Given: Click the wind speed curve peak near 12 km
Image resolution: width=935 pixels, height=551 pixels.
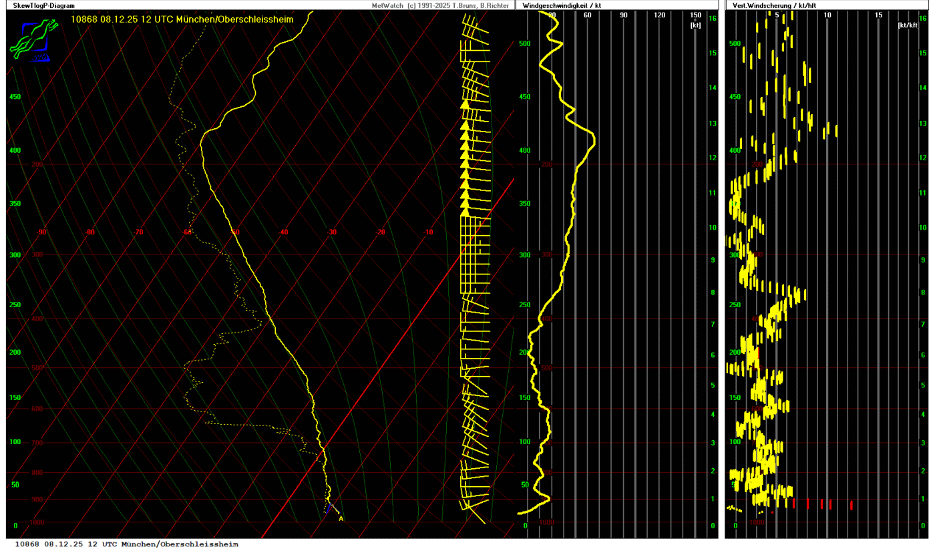Looking at the screenshot, I should click(593, 140).
